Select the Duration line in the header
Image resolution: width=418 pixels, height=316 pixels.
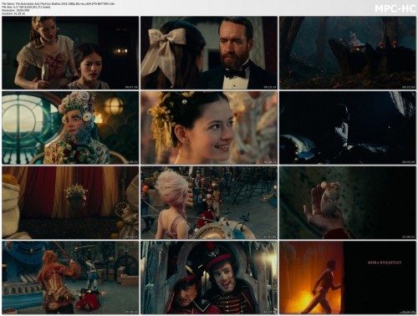pyautogui.click(x=13, y=13)
